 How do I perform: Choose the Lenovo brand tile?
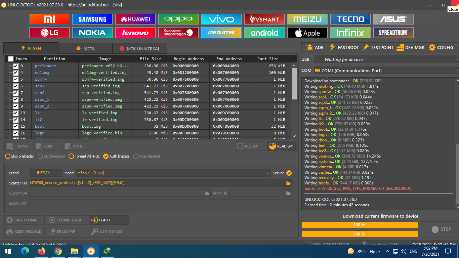tap(135, 33)
